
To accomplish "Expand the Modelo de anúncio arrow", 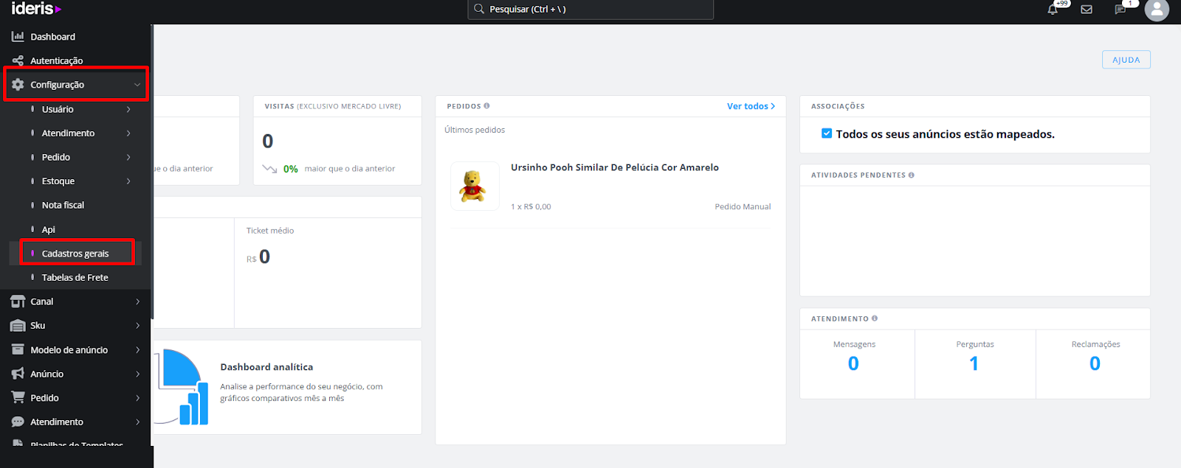I will pos(137,350).
